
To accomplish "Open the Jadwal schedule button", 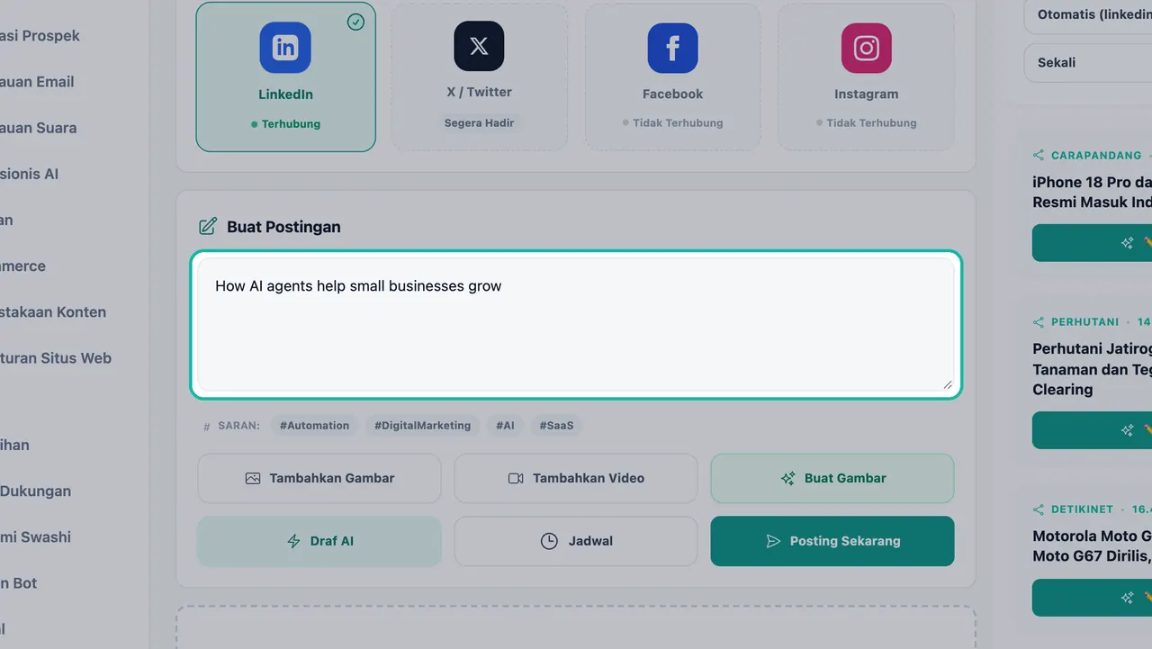I will click(x=576, y=541).
